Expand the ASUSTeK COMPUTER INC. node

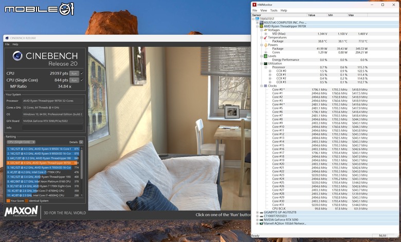tap(257, 23)
